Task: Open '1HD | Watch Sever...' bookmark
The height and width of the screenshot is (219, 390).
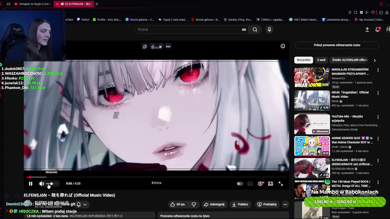Action: pyautogui.click(x=304, y=20)
